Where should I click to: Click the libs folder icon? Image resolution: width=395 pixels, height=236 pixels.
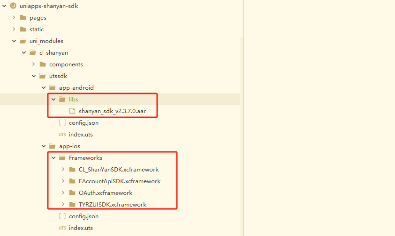pyautogui.click(x=62, y=99)
